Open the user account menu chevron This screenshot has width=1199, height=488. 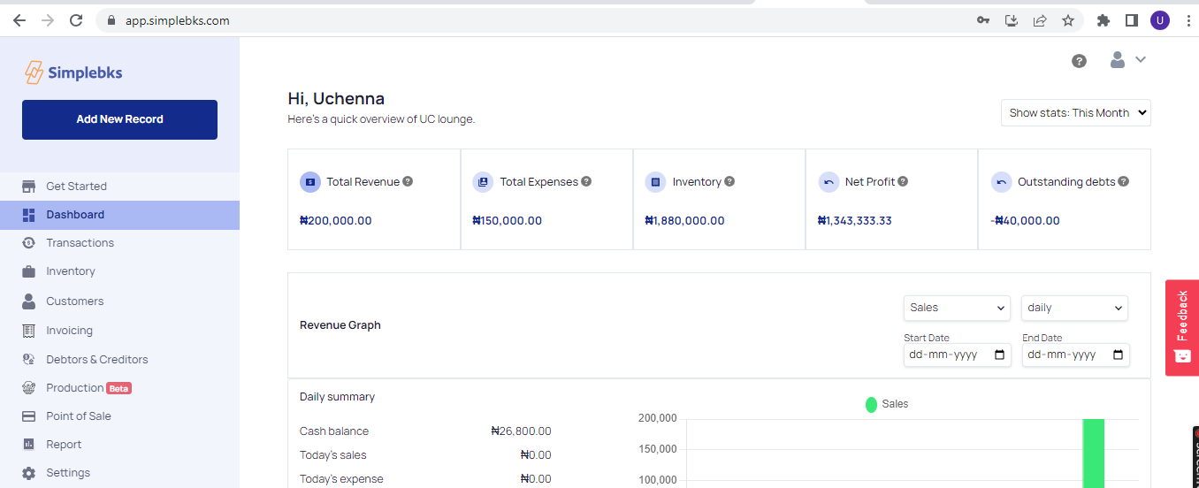1140,59
